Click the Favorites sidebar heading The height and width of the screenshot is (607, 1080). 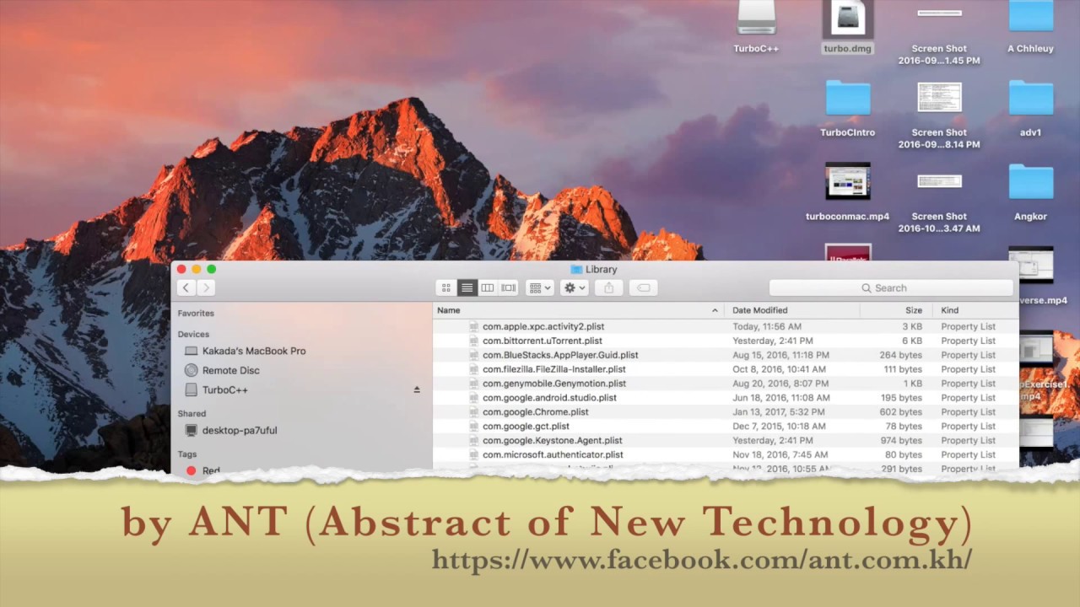(196, 313)
